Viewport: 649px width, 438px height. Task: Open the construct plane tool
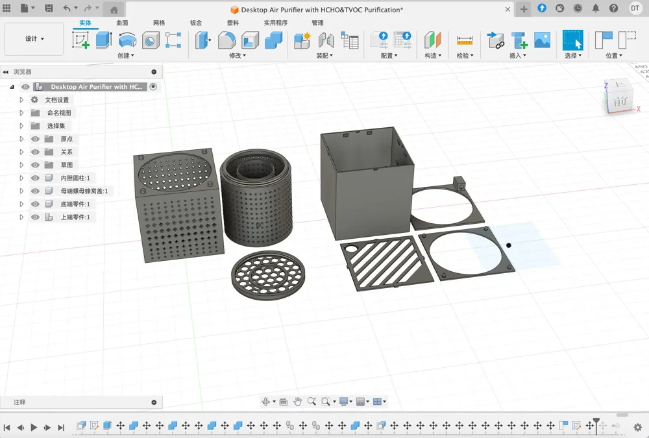click(x=433, y=40)
